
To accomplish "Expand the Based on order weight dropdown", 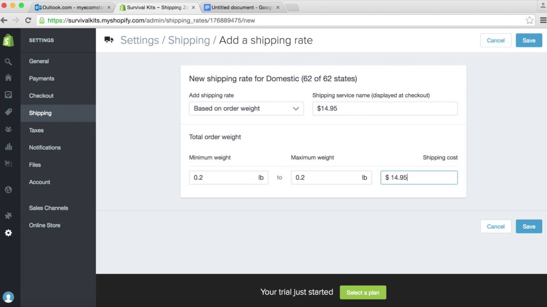I will (246, 108).
